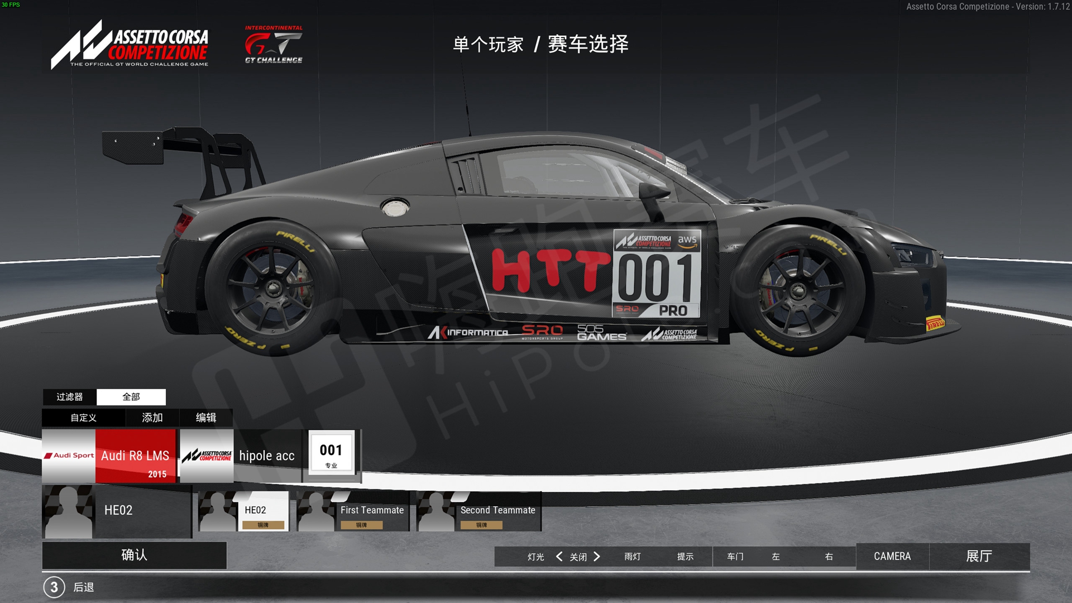The width and height of the screenshot is (1072, 603).
Task: Toggle the 提示 indicator option
Action: [686, 557]
